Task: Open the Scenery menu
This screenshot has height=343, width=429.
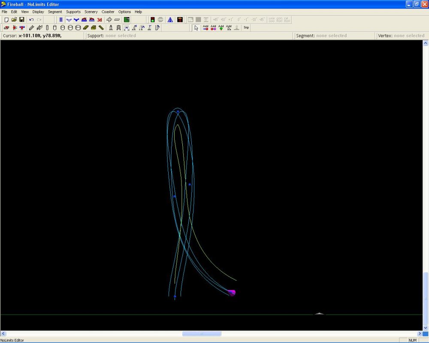Action: click(91, 12)
